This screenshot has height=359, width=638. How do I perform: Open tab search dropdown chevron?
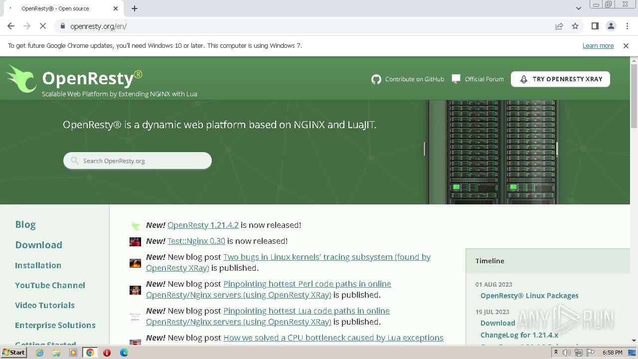coord(578,8)
